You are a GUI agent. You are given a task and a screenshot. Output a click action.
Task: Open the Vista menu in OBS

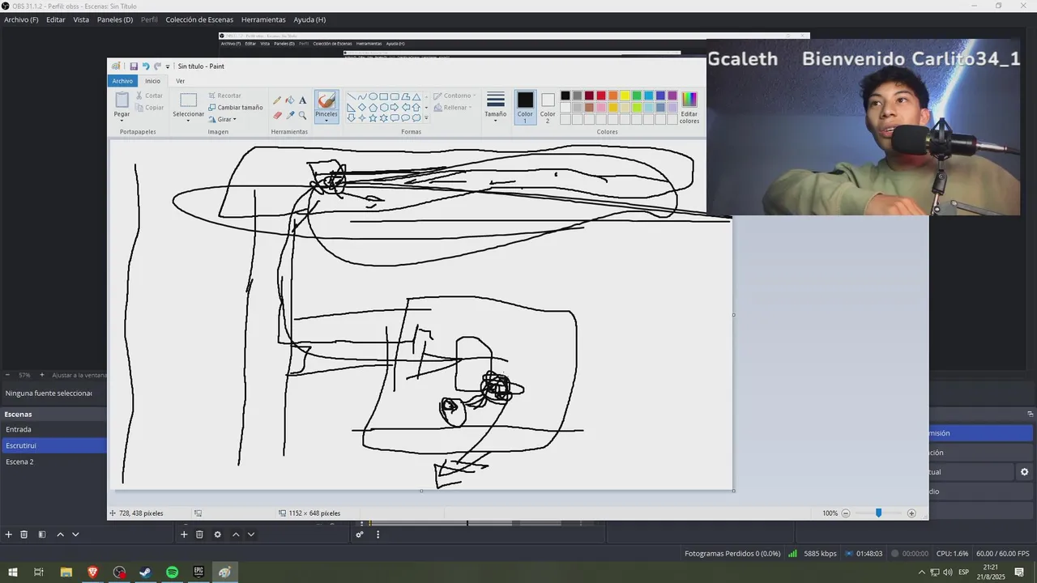[x=81, y=19]
